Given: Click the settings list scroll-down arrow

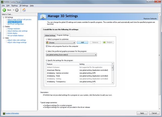Looking at the screenshot, I should click(x=113, y=83).
